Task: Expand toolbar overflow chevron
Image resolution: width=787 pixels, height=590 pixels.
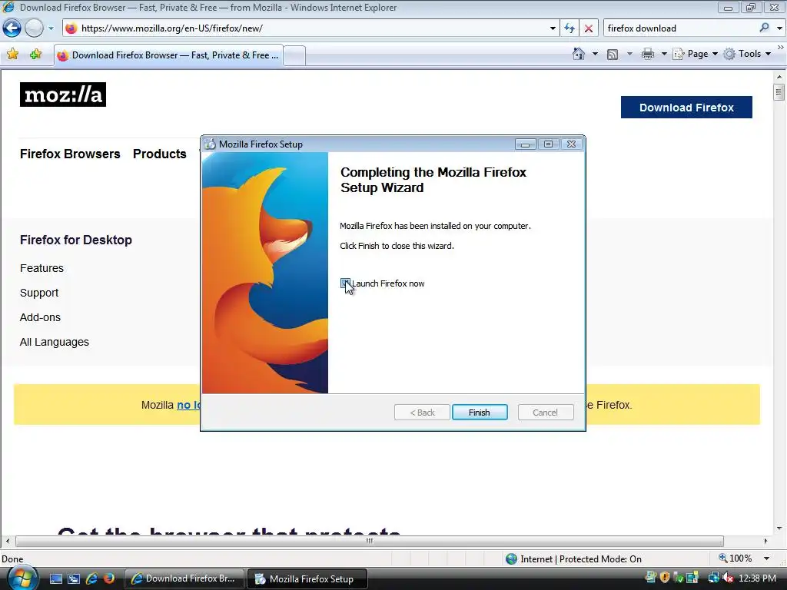Action: (x=781, y=48)
